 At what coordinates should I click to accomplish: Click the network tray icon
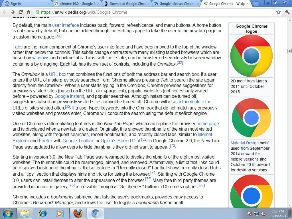[256, 214]
